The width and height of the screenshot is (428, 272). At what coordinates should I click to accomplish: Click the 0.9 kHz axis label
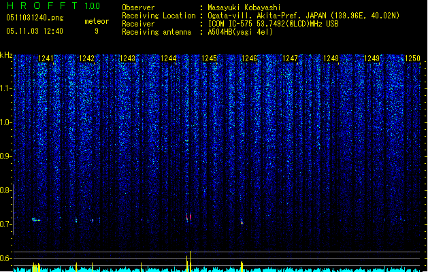pos(5,156)
